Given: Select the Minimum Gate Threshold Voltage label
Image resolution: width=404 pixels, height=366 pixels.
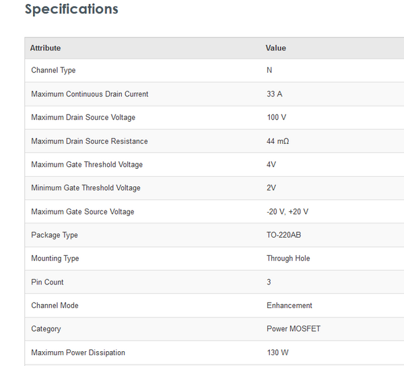Looking at the screenshot, I should point(86,188).
